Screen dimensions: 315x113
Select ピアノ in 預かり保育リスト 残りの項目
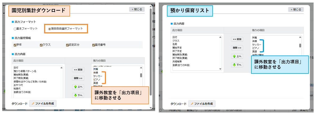(x=256, y=48)
